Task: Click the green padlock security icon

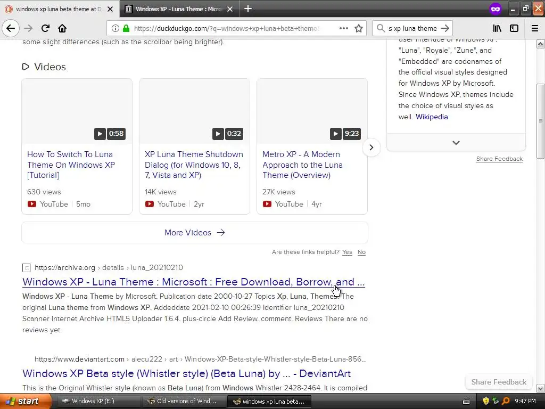Action: (126, 29)
